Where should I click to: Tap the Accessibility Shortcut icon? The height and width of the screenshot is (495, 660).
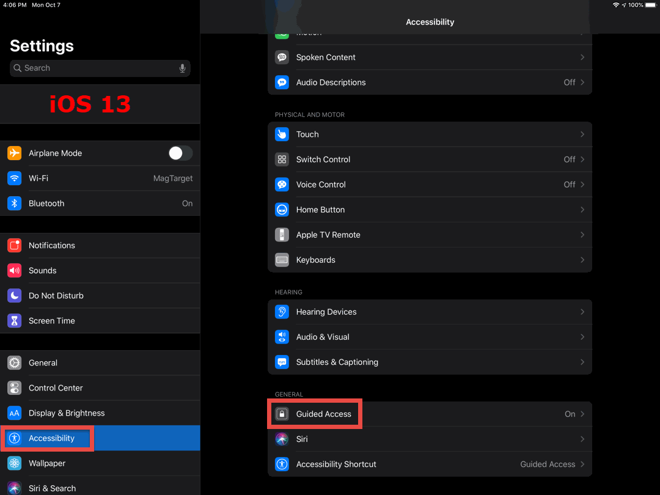tap(282, 464)
